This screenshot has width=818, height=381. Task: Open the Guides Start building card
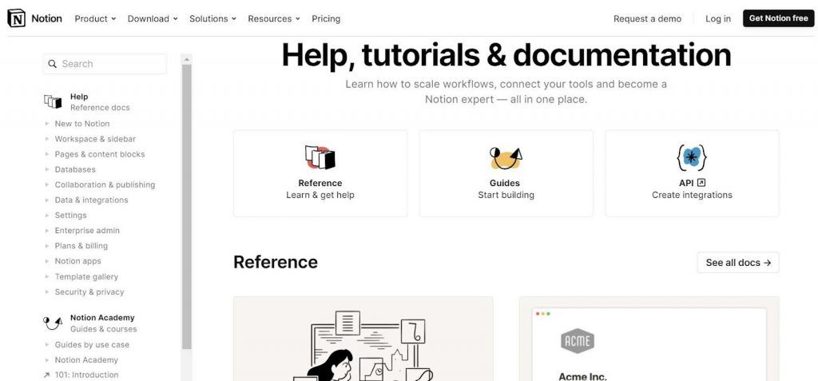point(506,173)
